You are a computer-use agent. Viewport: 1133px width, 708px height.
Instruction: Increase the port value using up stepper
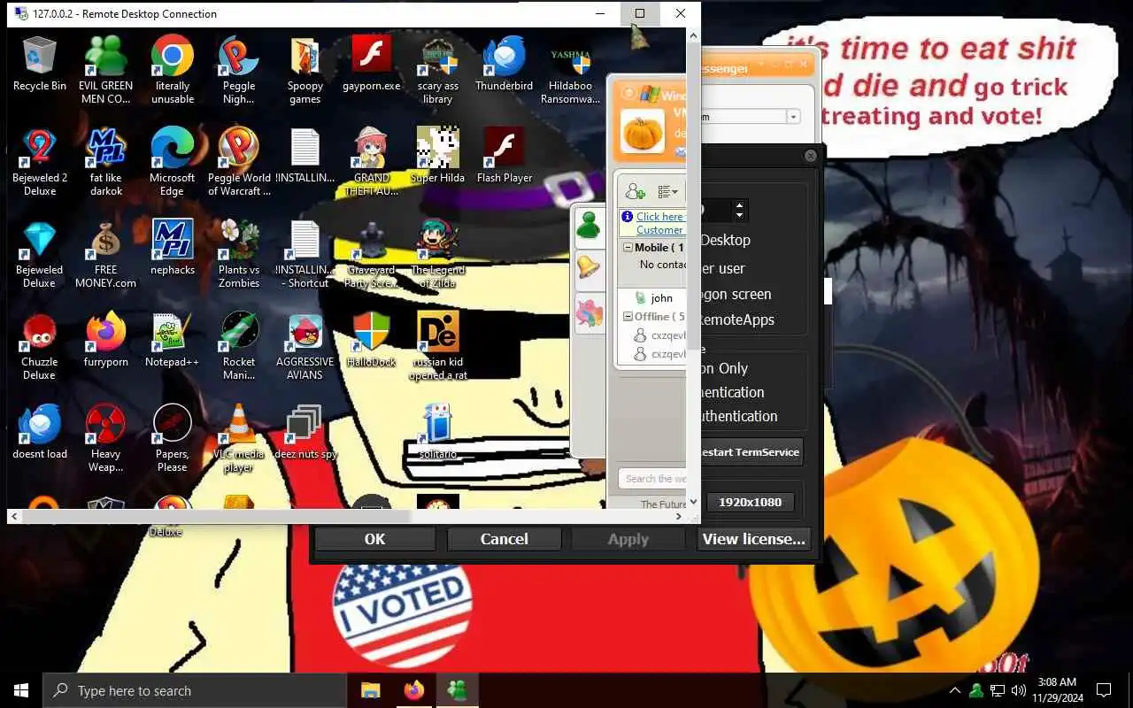click(x=740, y=205)
